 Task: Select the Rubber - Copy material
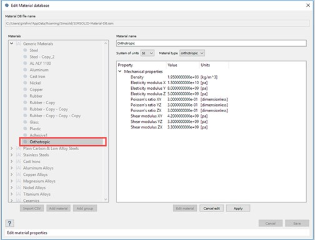click(x=42, y=103)
